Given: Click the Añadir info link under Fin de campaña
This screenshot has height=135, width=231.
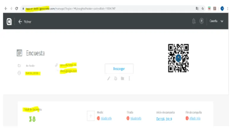Looking at the screenshot, I should click(x=195, y=118).
